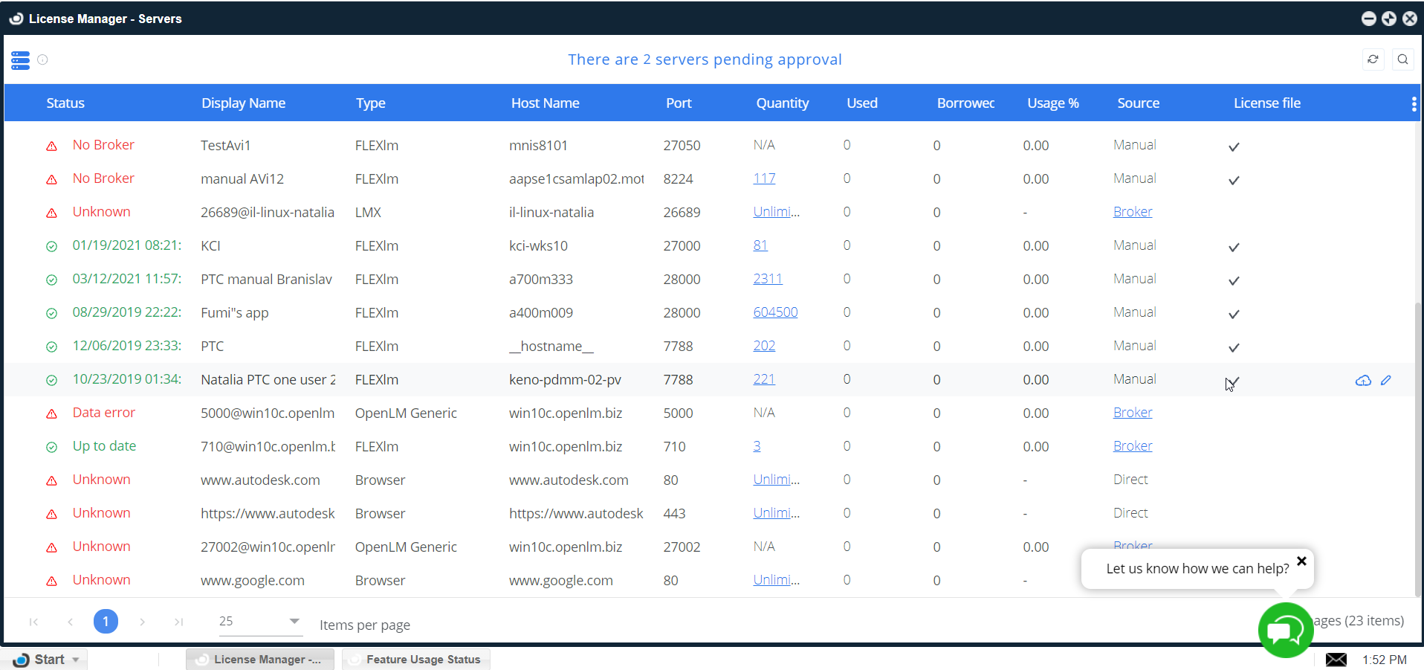Image resolution: width=1424 pixels, height=670 pixels.
Task: Switch to Feature Usage Status taskbar tab
Action: (415, 660)
